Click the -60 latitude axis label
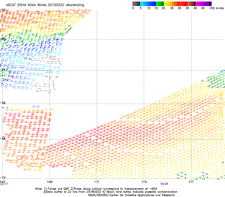The width and height of the screenshot is (225, 197). [3, 10]
